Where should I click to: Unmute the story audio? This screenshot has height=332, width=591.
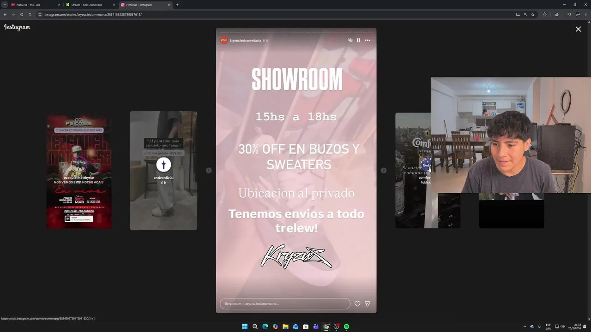click(350, 40)
